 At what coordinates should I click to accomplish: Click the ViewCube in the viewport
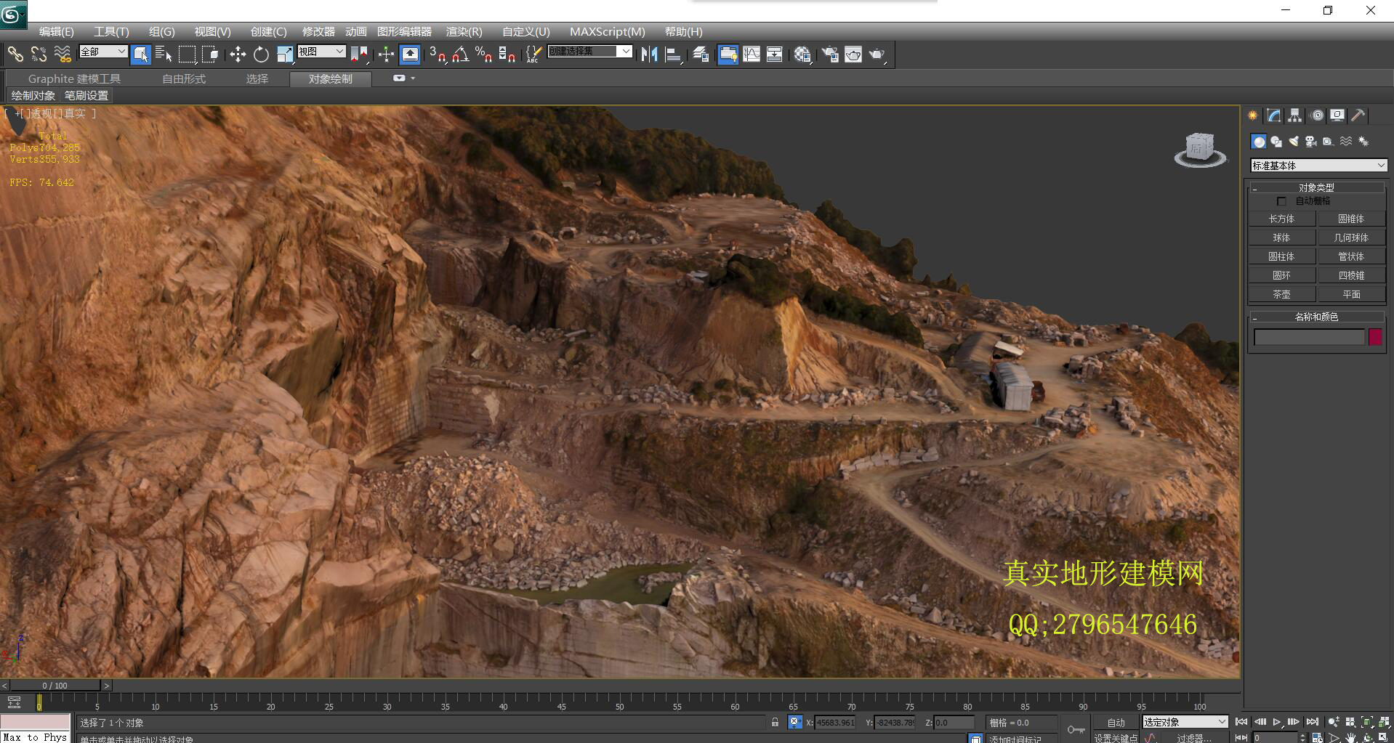coord(1200,150)
